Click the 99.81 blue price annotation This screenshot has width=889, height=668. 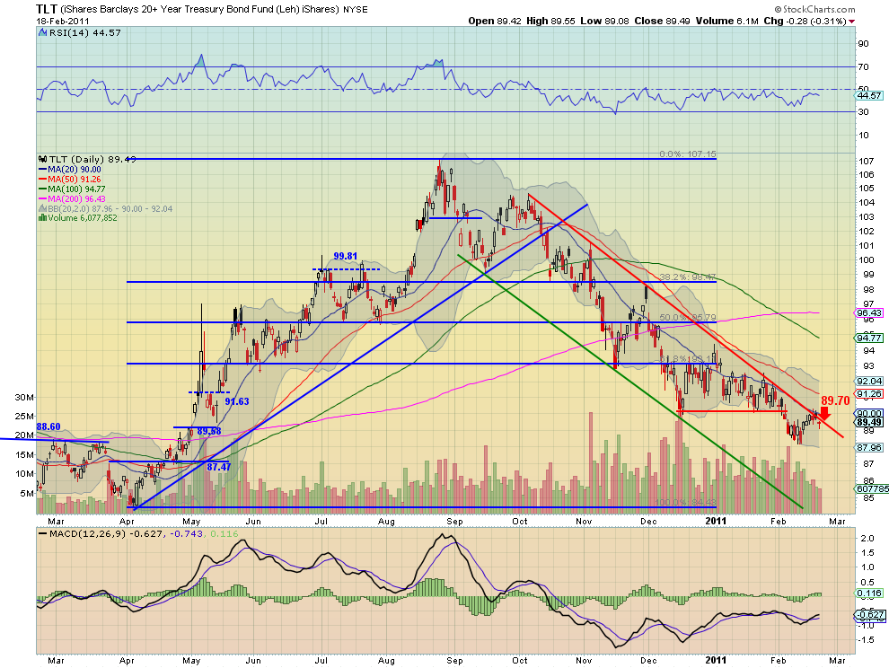click(x=346, y=256)
